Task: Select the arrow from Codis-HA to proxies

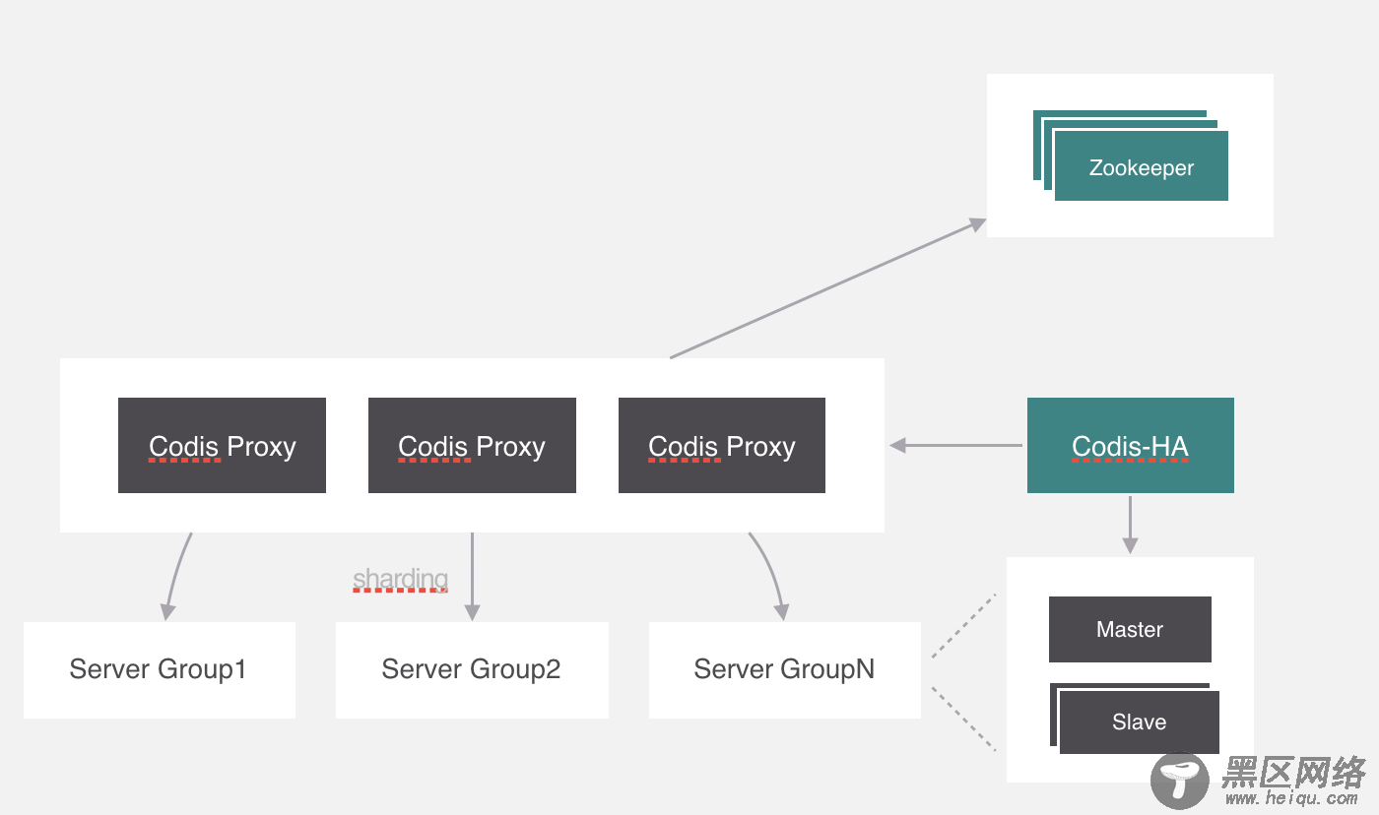Action: [955, 446]
